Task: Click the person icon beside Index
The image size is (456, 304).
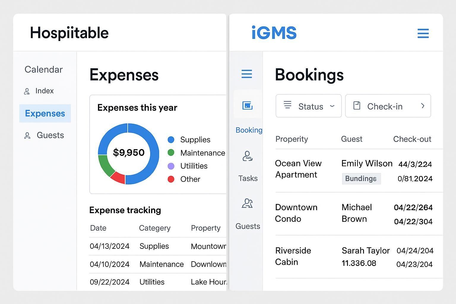Action: click(x=27, y=91)
